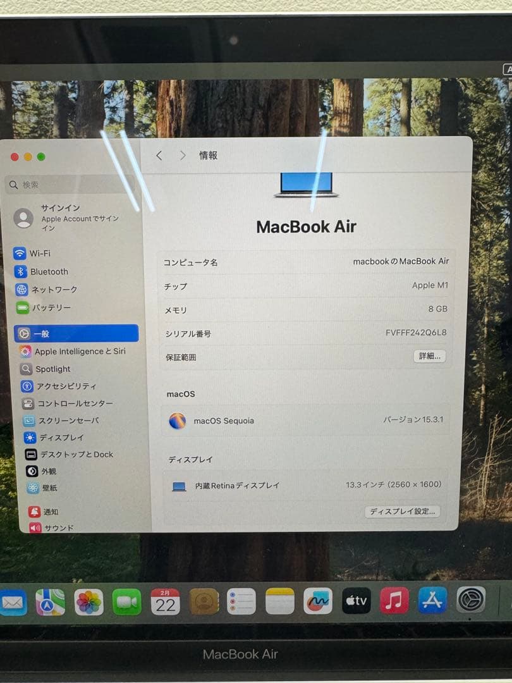Navigate forward using the right chevron
Screen dimensions: 512x683
(182, 156)
